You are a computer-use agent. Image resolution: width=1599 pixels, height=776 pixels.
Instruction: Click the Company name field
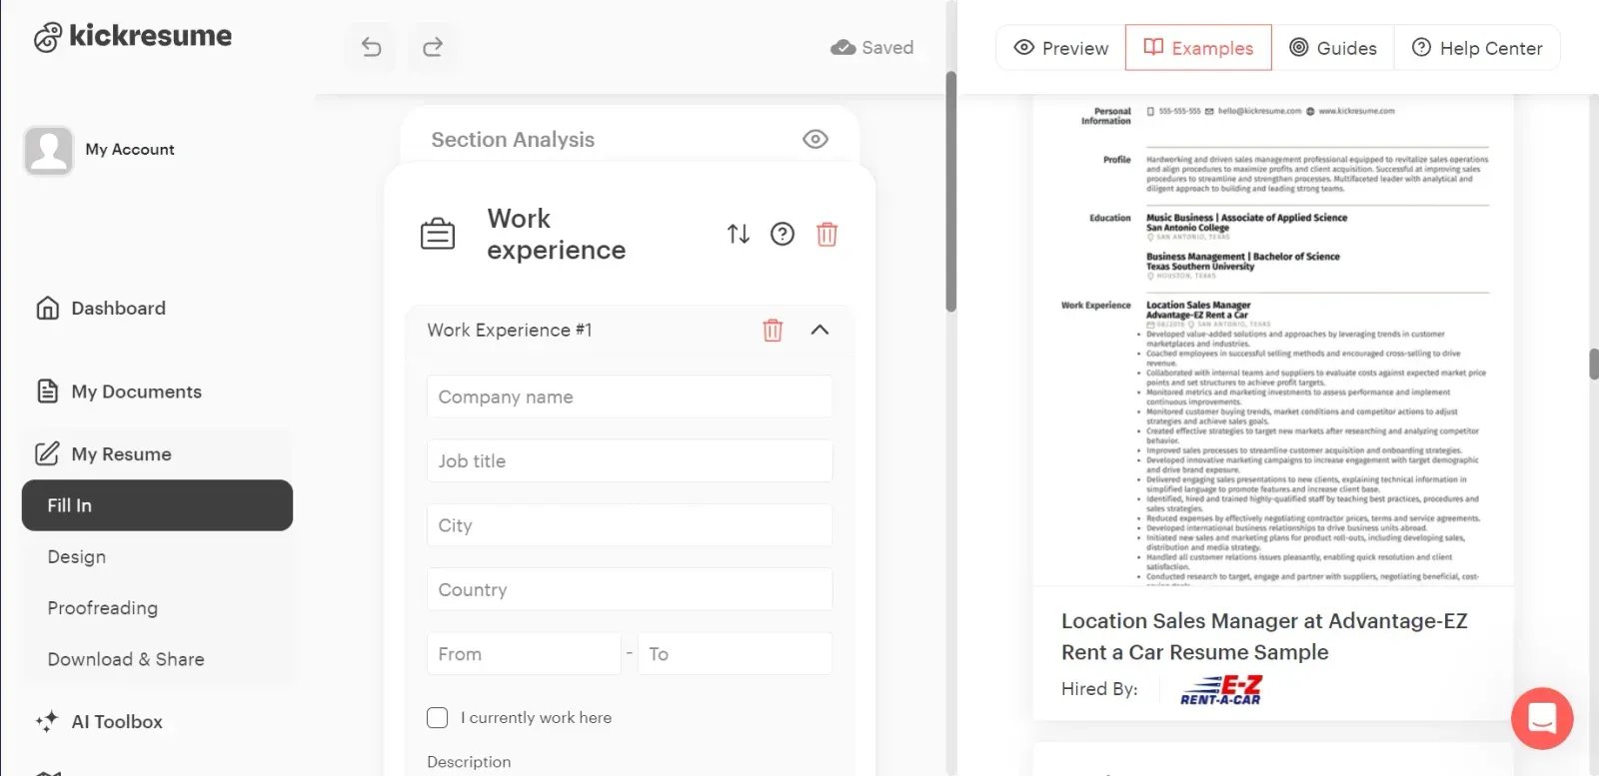coord(630,396)
